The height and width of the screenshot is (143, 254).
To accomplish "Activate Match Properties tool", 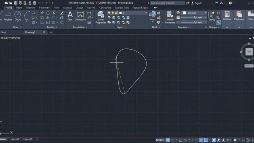I will (170, 17).
